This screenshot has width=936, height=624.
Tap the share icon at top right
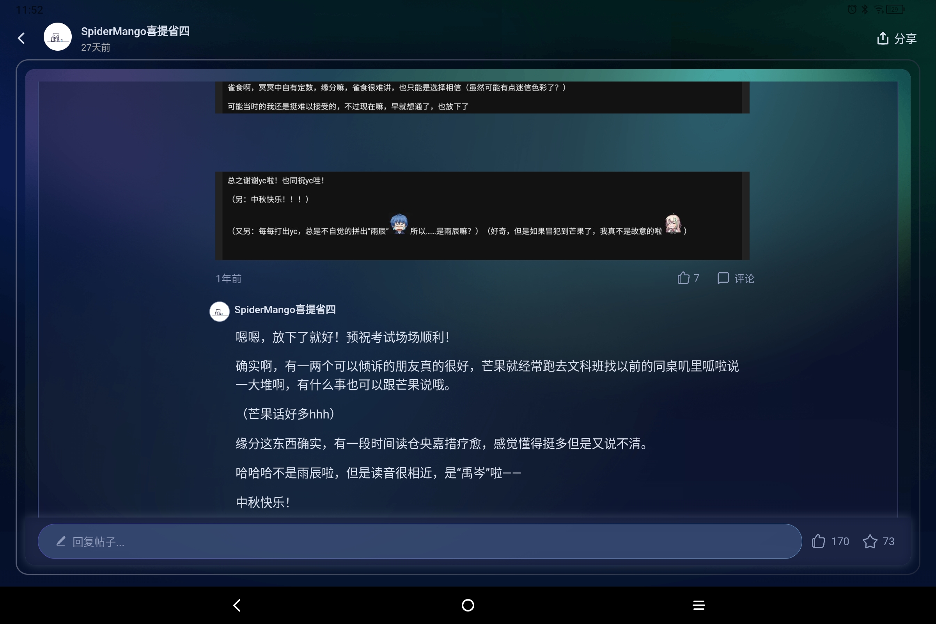click(883, 38)
